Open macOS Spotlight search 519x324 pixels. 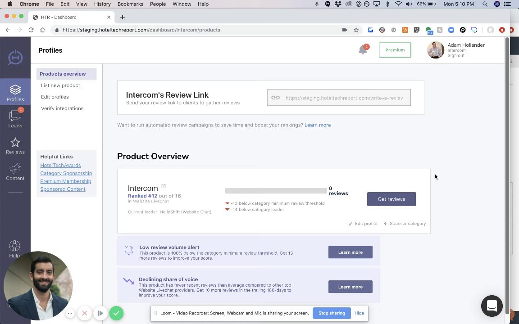pos(485,4)
